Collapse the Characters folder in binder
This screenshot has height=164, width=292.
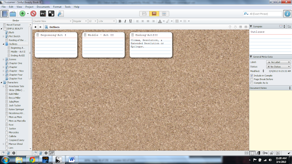point(1,82)
